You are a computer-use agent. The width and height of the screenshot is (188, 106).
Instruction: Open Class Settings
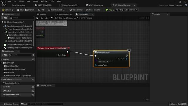pos(76,10)
